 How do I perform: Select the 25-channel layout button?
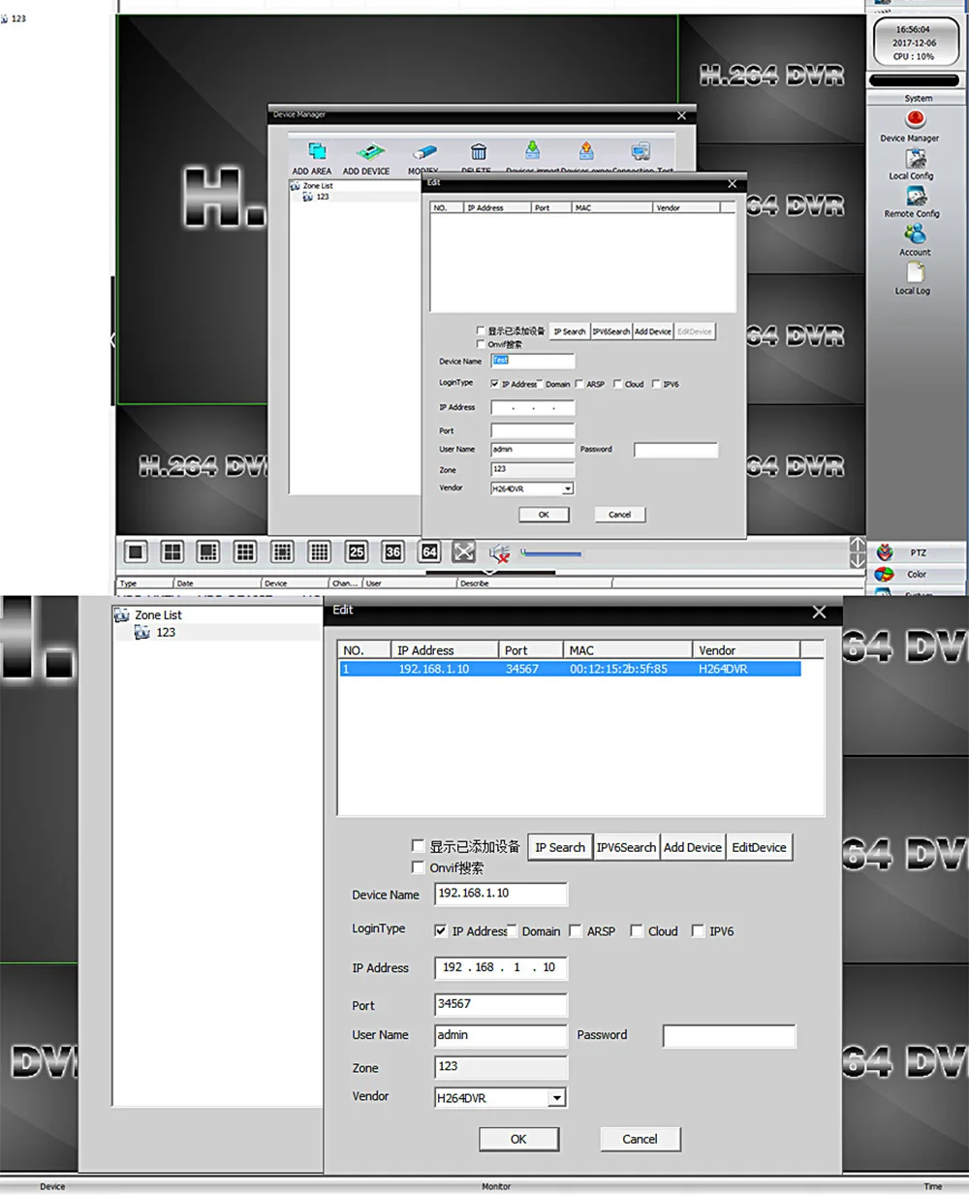tap(357, 552)
